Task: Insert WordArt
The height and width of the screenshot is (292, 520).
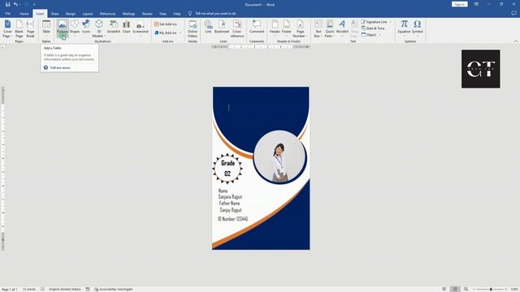Action: (x=342, y=28)
